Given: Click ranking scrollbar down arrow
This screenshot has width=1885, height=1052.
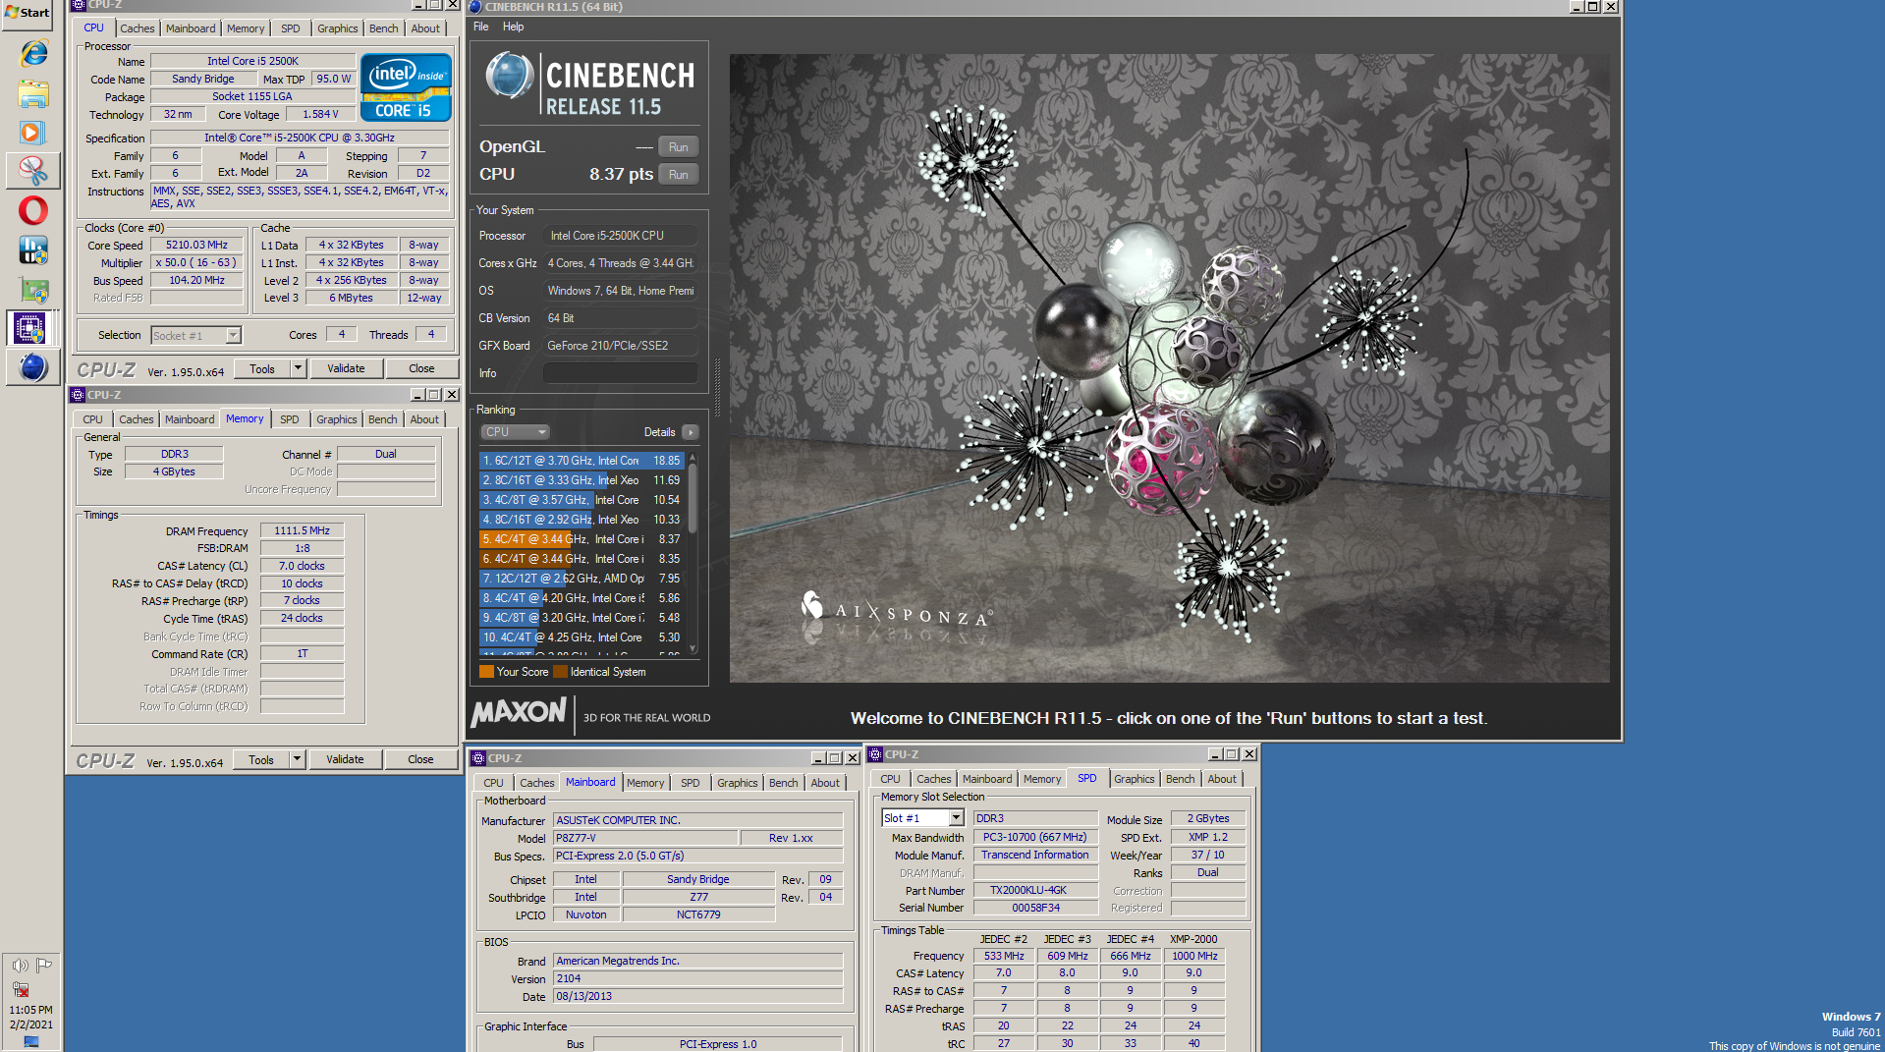Looking at the screenshot, I should point(693,649).
